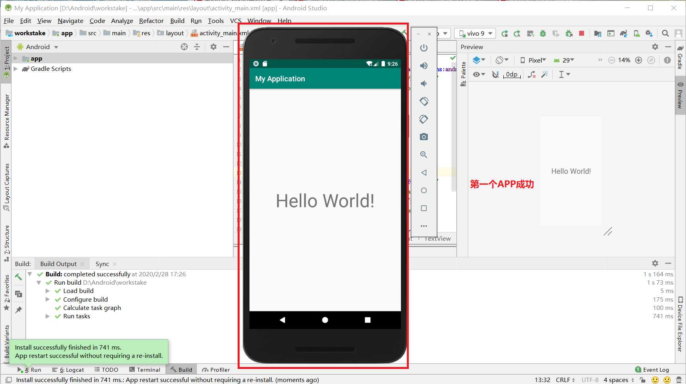Click Attach Debugger to Android Process icon
Viewport: 686px width, 384px height.
tap(569, 34)
